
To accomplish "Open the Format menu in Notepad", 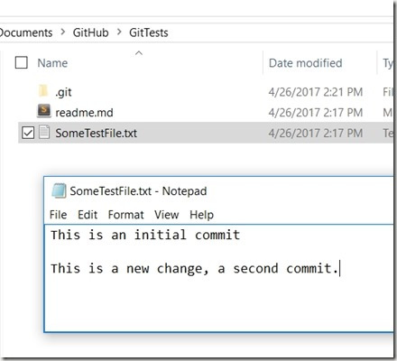I will [x=125, y=215].
